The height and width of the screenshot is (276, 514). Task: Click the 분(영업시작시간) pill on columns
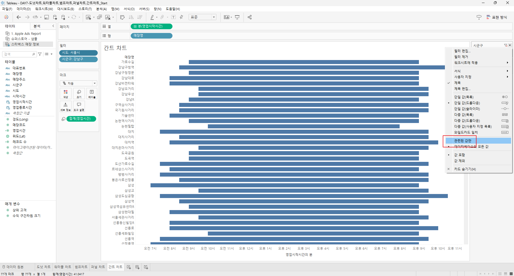(152, 26)
